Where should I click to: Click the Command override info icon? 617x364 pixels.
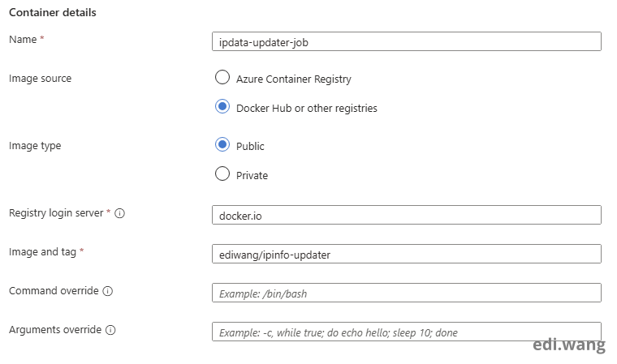click(x=108, y=291)
